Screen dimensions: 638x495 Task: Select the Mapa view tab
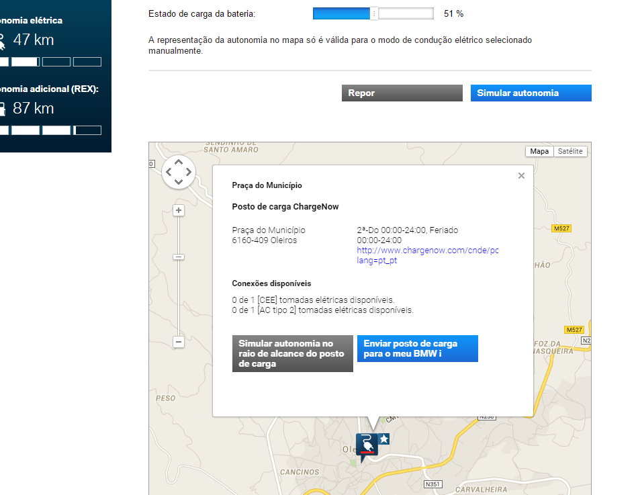(539, 151)
